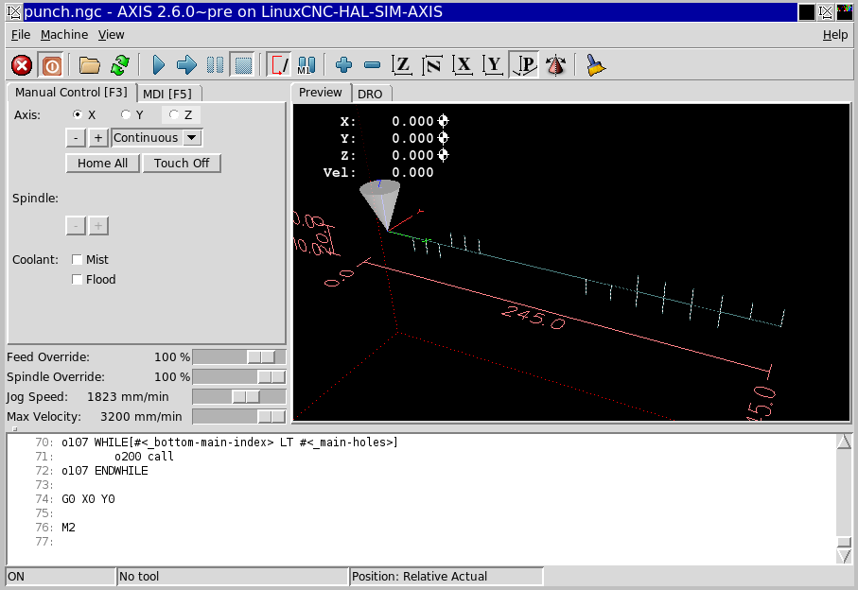Click the Feed Override slider
858x590 pixels.
pyautogui.click(x=239, y=357)
